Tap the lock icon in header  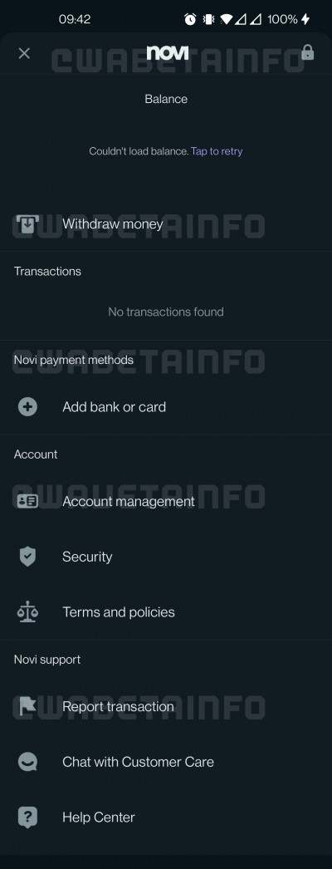coord(308,52)
